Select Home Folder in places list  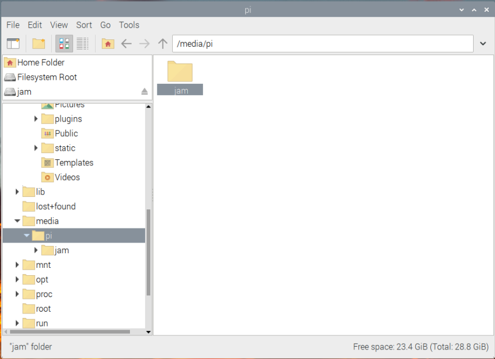(x=40, y=62)
